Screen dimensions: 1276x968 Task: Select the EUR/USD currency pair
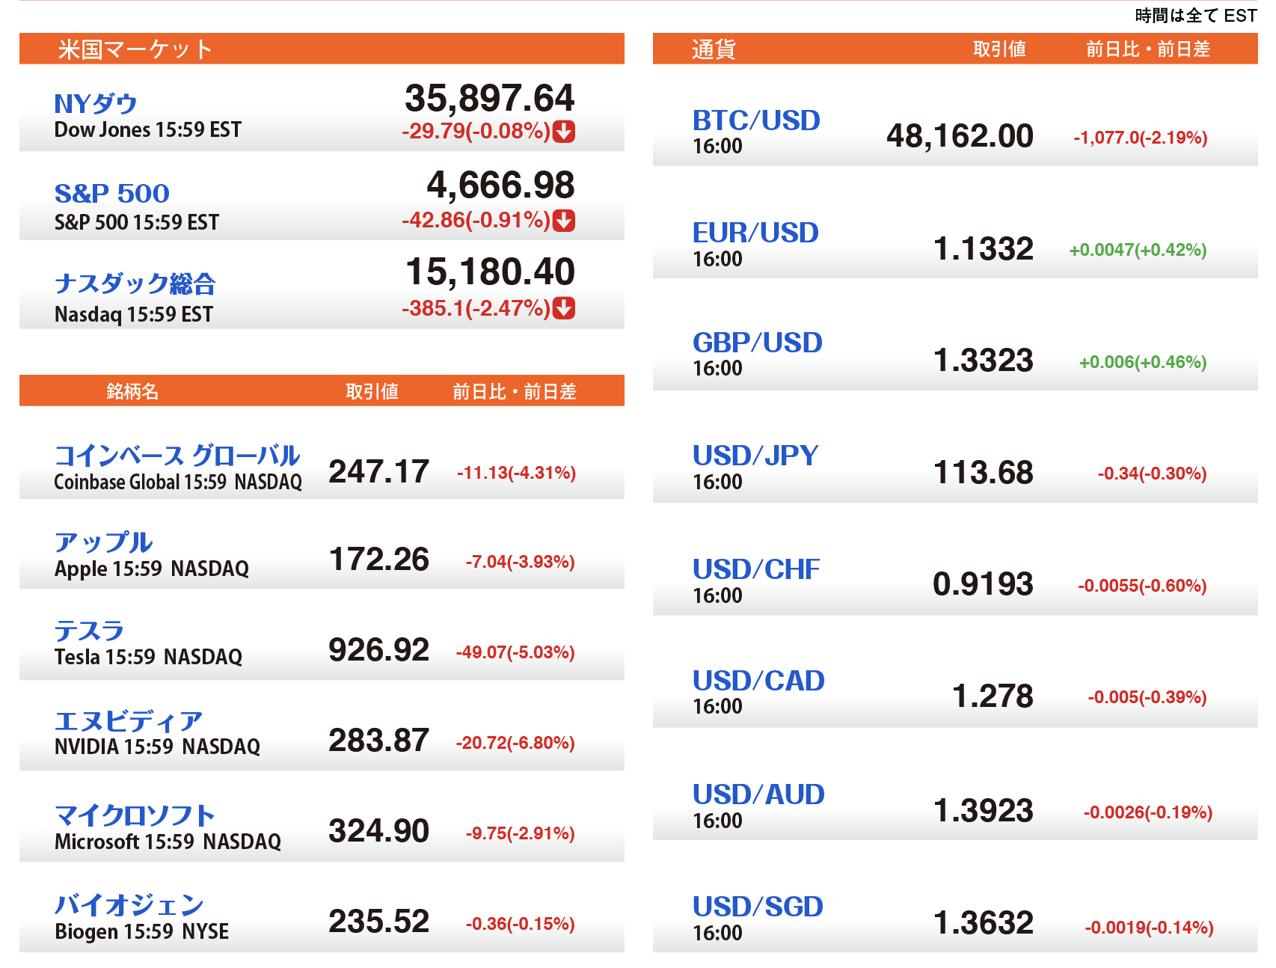tap(755, 233)
